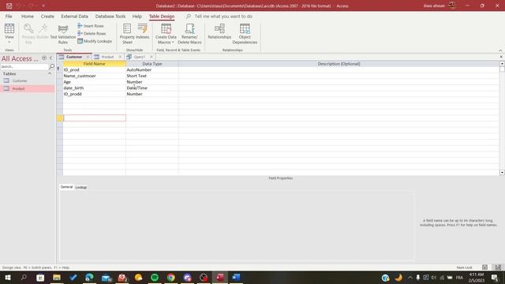Insert Rows in the table design
The image size is (505, 284).
click(x=91, y=26)
